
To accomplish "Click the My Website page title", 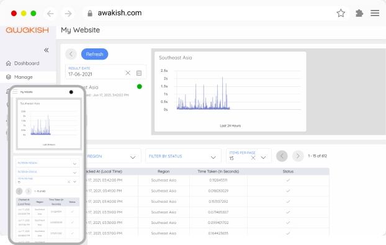I will pos(80,30).
